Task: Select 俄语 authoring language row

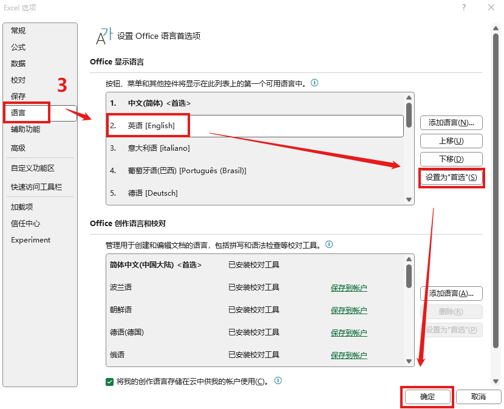Action: (255, 355)
